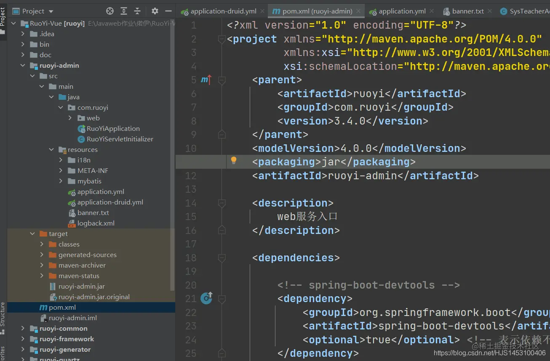This screenshot has width=550, height=361.
Task: Open Project panel settings gear
Action: point(155,11)
